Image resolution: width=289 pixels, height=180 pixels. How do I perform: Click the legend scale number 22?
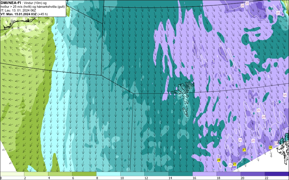pyautogui.click(x=266, y=178)
